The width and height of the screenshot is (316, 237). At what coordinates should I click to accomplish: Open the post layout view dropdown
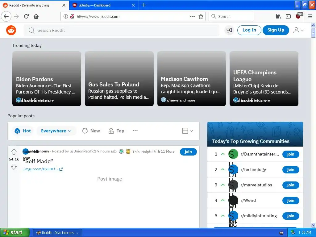(x=187, y=131)
